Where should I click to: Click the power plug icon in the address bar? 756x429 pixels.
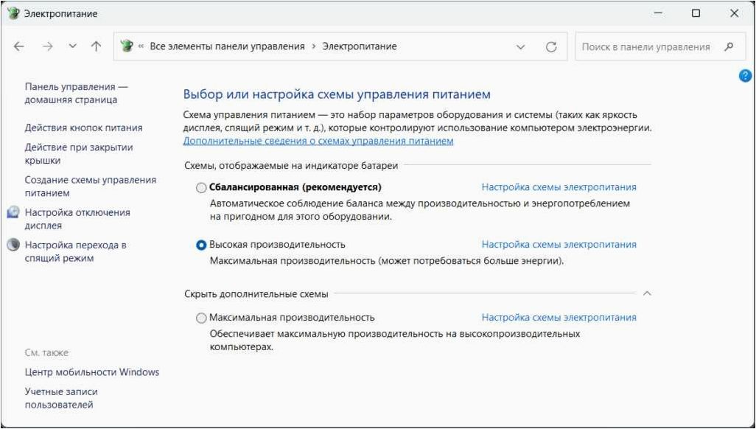pyautogui.click(x=126, y=46)
